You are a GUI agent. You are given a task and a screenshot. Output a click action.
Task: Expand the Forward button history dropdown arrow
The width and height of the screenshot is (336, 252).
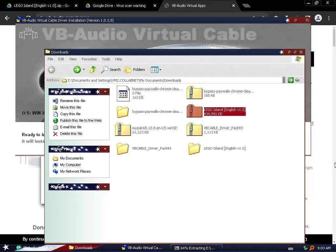coord(84,70)
